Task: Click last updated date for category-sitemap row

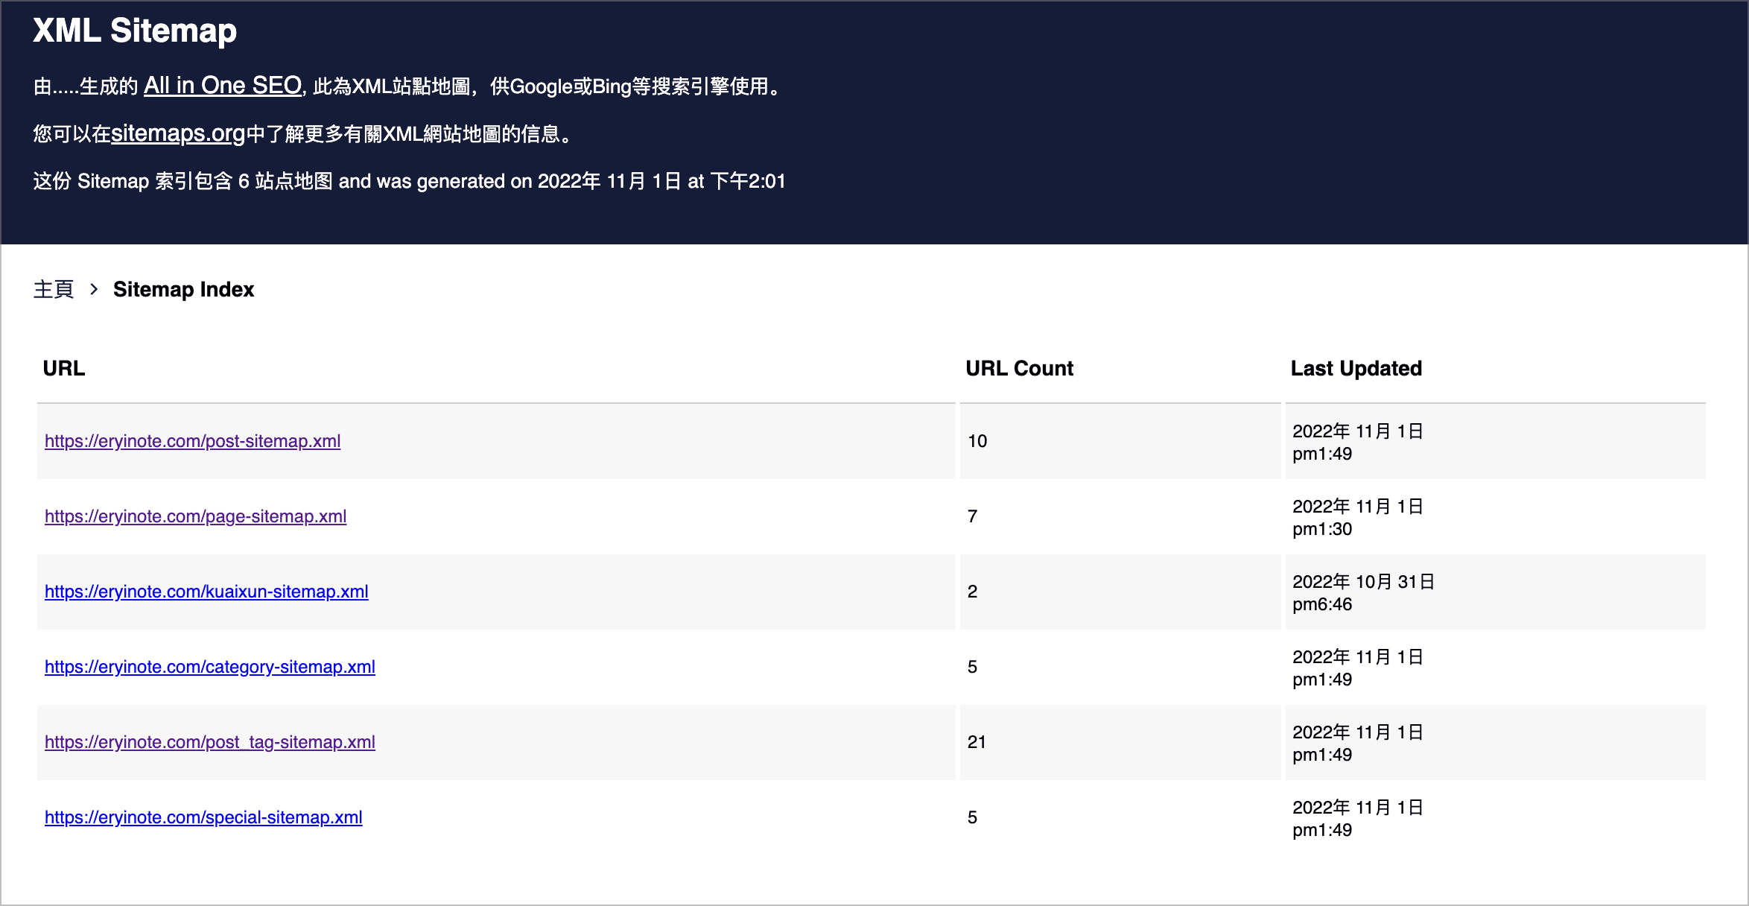Action: click(1358, 668)
